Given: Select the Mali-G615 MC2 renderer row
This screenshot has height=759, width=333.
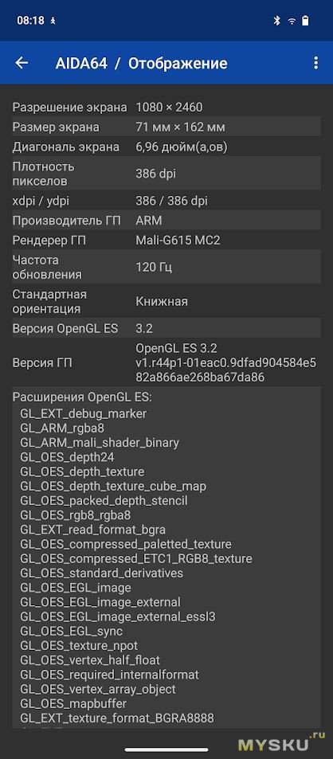Looking at the screenshot, I should (x=166, y=240).
